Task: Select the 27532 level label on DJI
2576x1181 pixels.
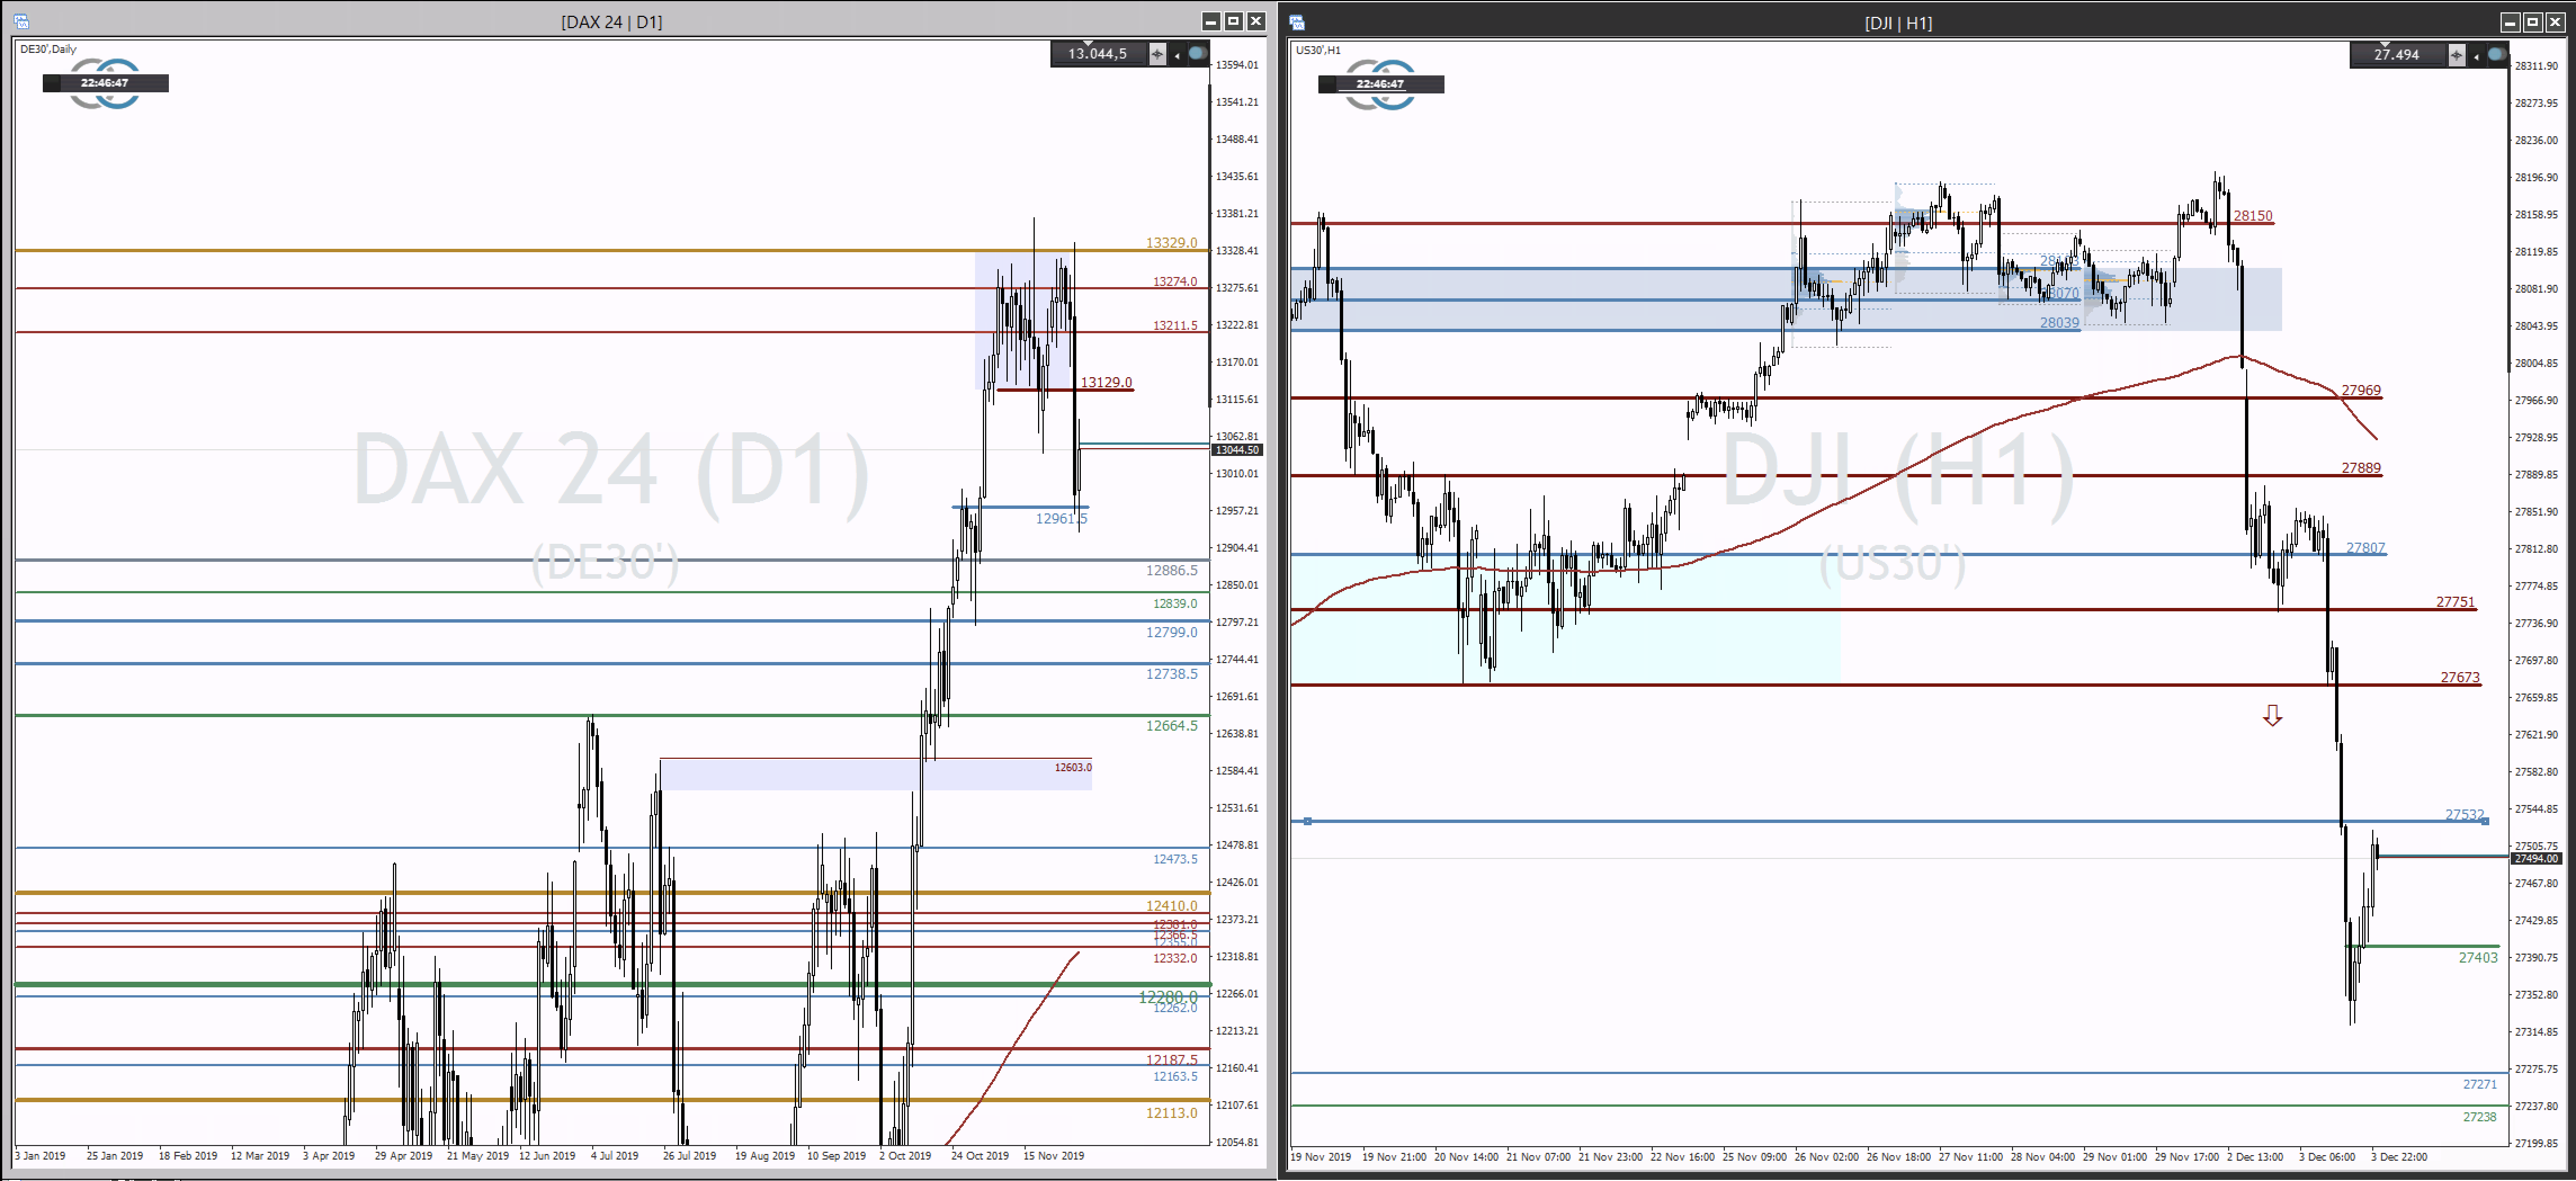Action: click(x=2464, y=815)
